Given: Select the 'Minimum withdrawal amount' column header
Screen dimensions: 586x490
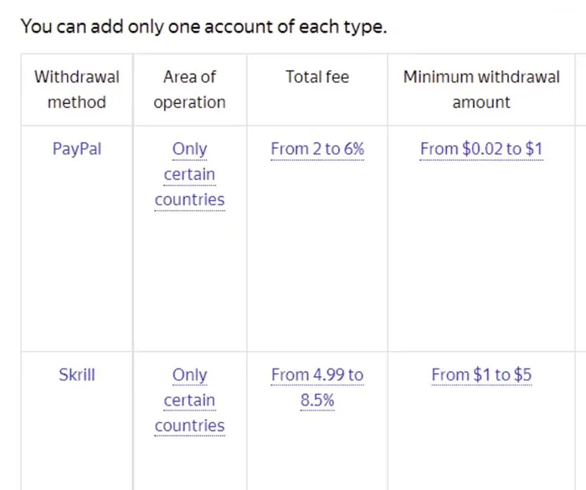Looking at the screenshot, I should point(481,90).
